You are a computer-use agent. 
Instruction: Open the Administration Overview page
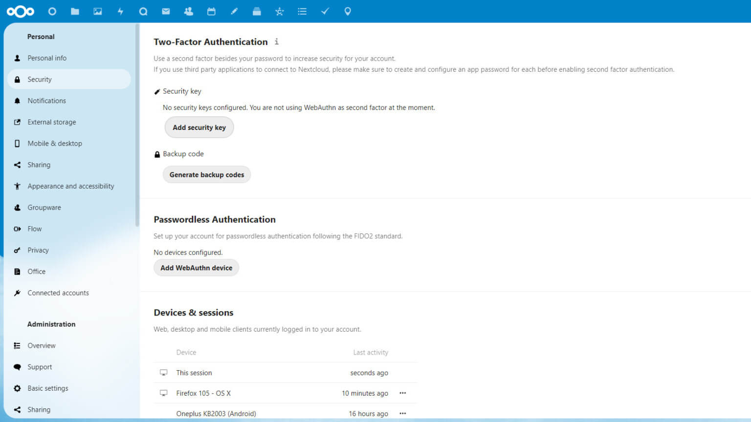pos(42,345)
